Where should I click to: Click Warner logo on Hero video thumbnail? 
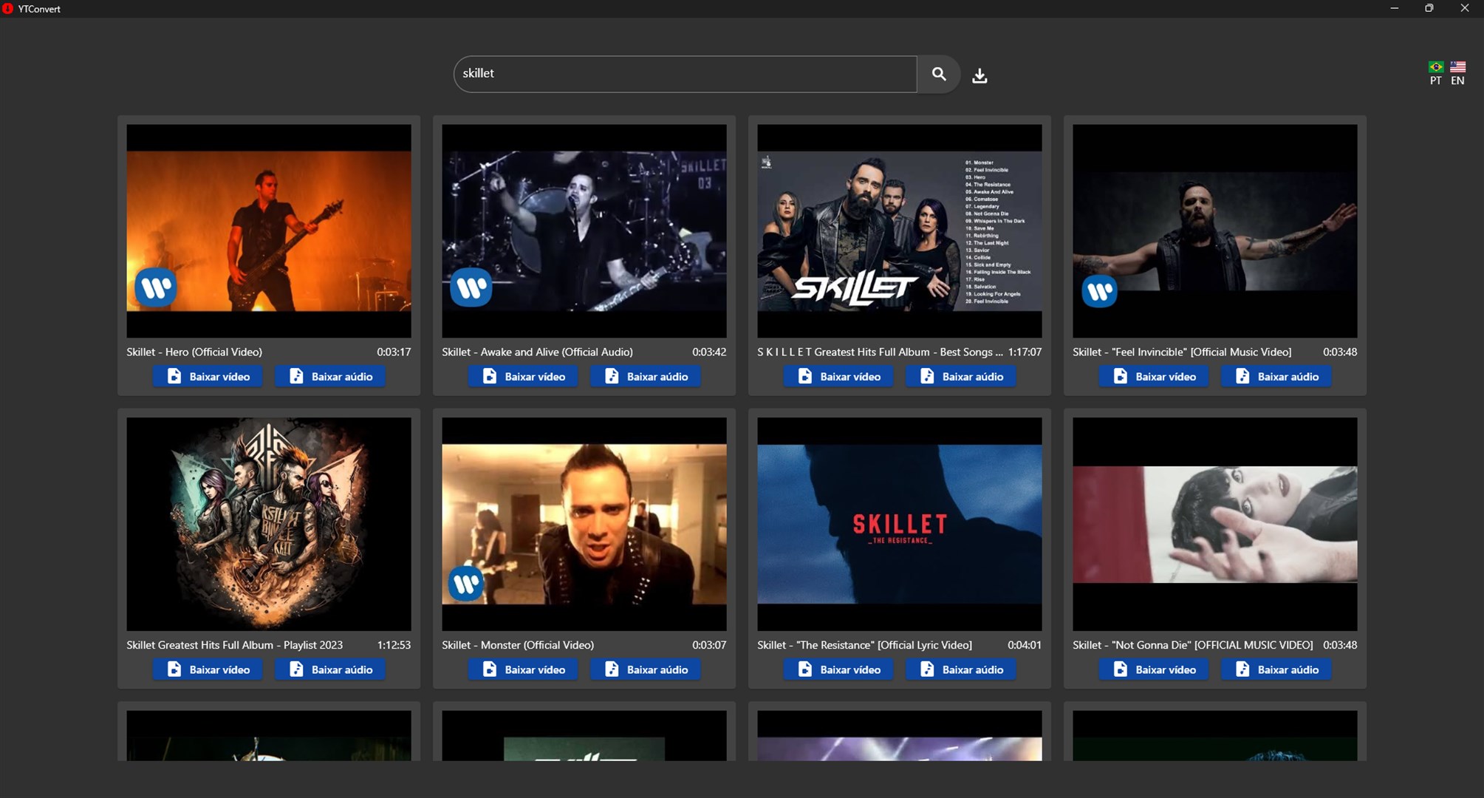click(x=156, y=287)
